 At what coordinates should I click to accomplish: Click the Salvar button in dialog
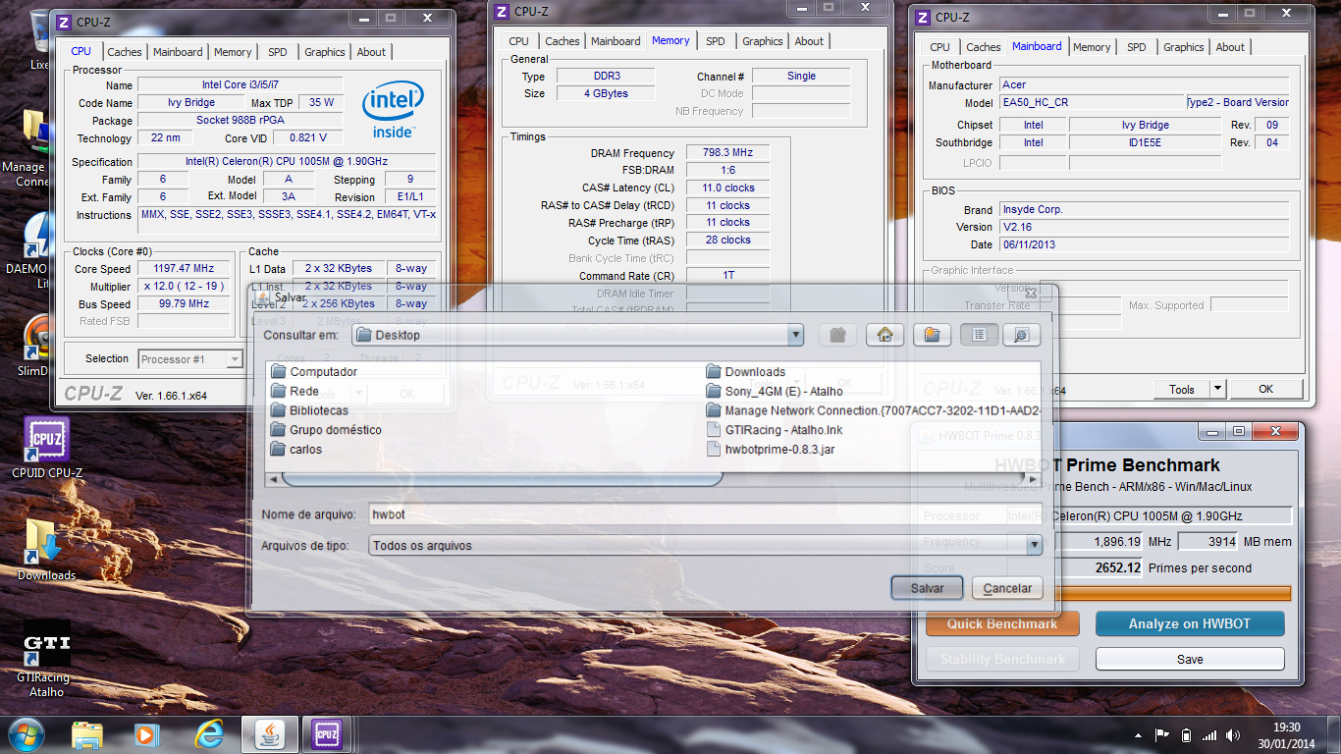(x=927, y=588)
